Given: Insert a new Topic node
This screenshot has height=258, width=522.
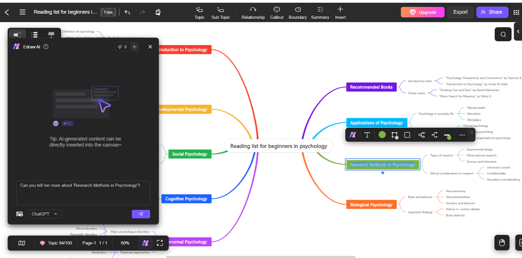Looking at the screenshot, I should pos(199,12).
